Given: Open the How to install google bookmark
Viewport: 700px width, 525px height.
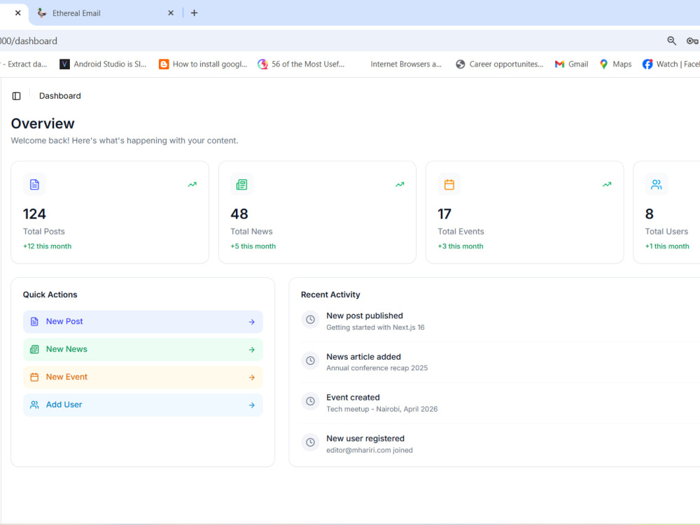Looking at the screenshot, I should point(203,64).
